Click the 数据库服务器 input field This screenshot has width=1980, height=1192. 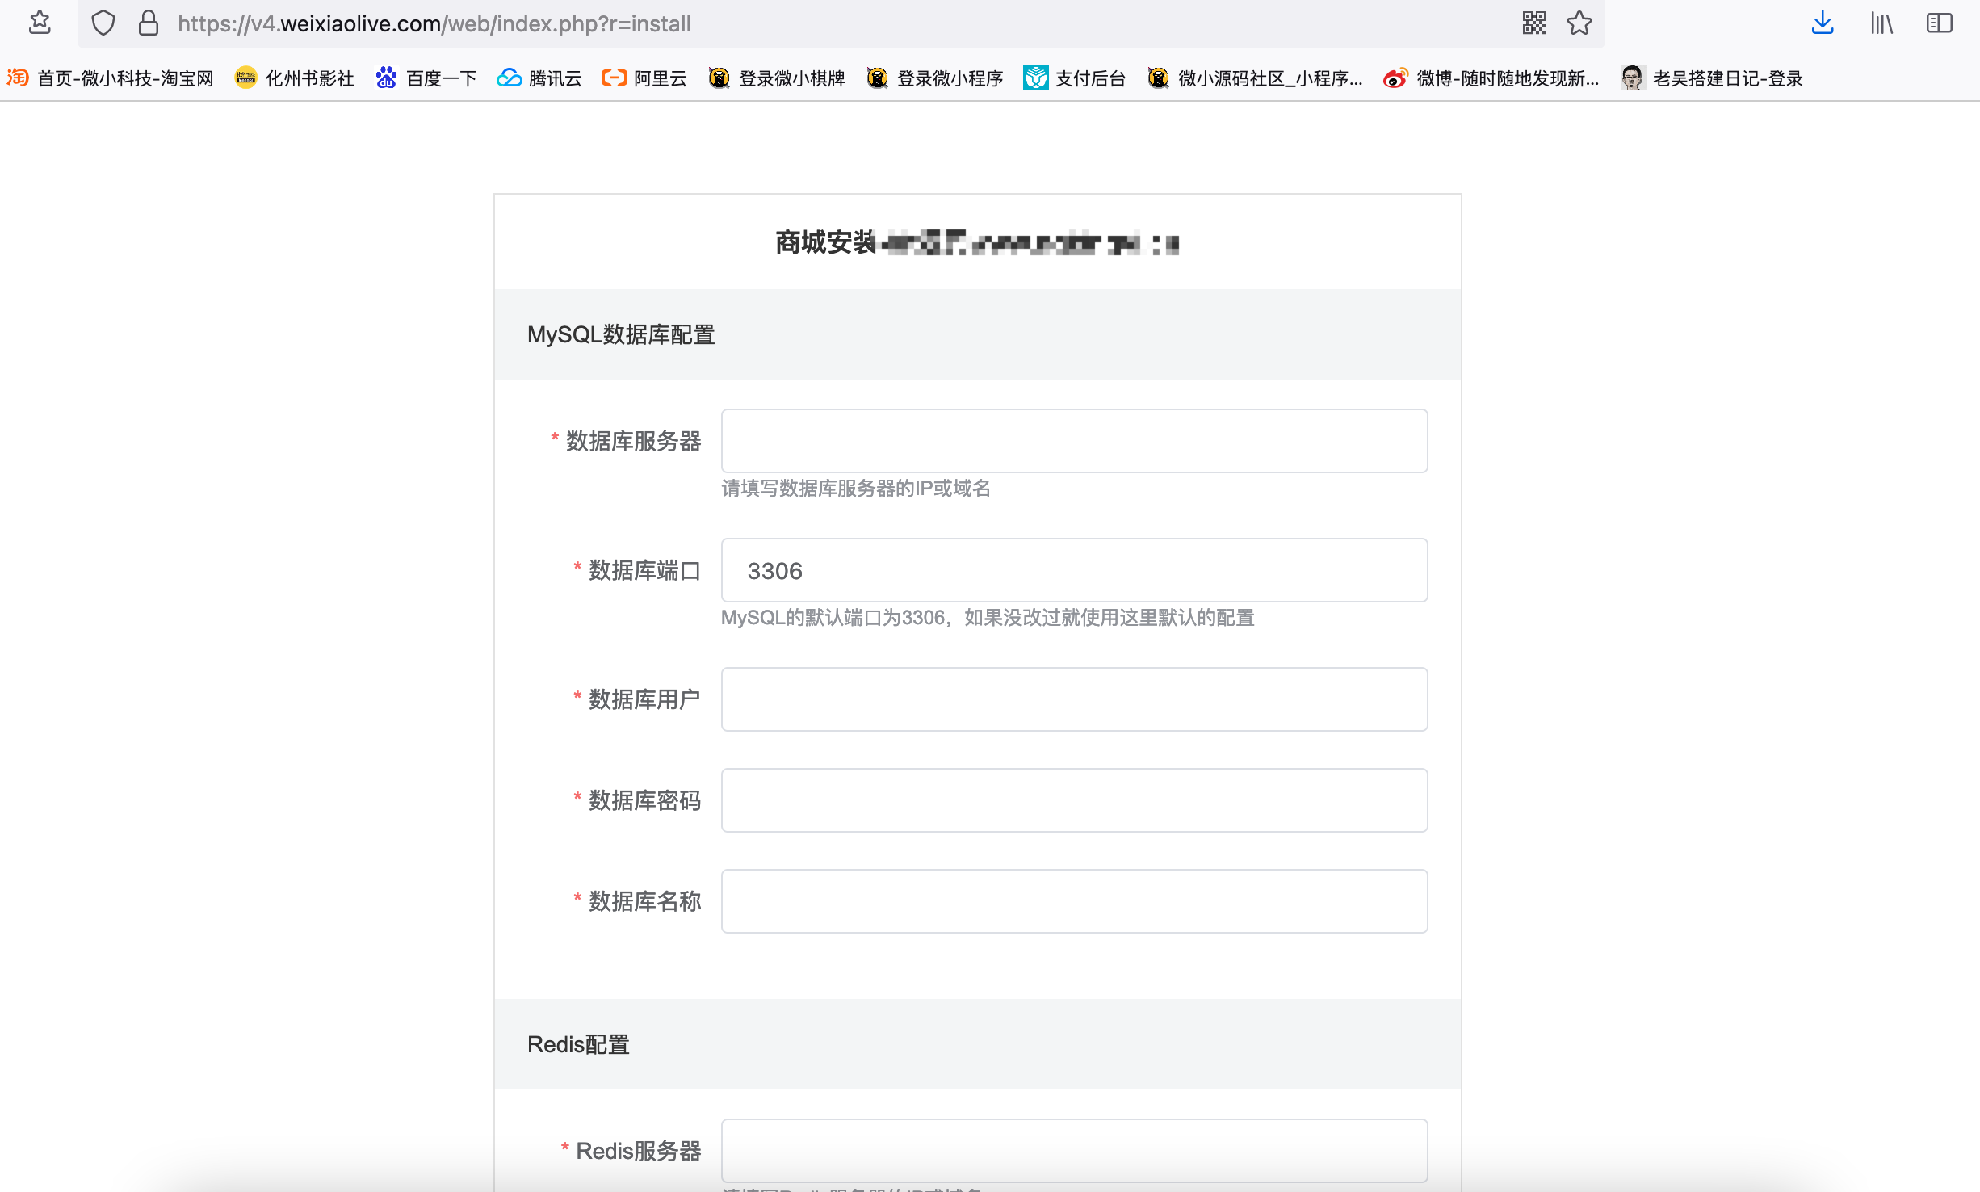point(1073,441)
